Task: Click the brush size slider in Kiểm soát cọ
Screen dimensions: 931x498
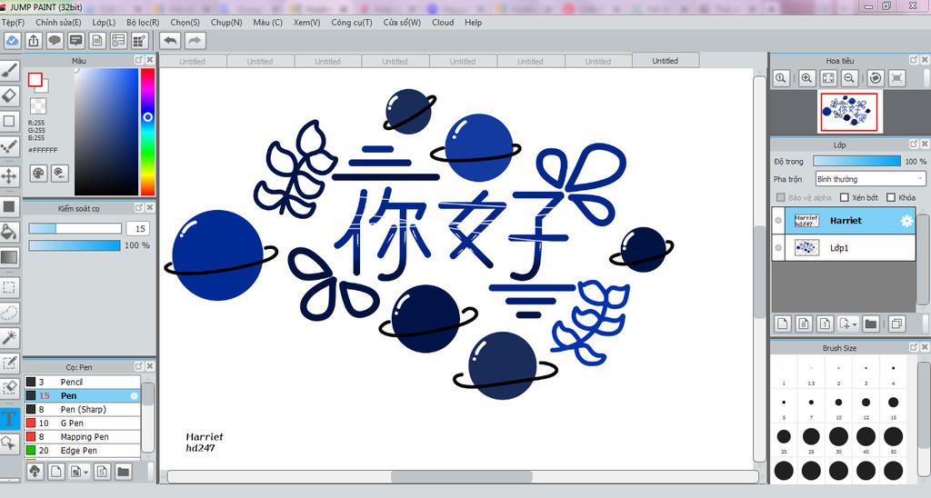Action: 75,228
